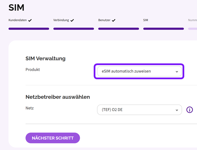Select the SIM step label

(145, 20)
